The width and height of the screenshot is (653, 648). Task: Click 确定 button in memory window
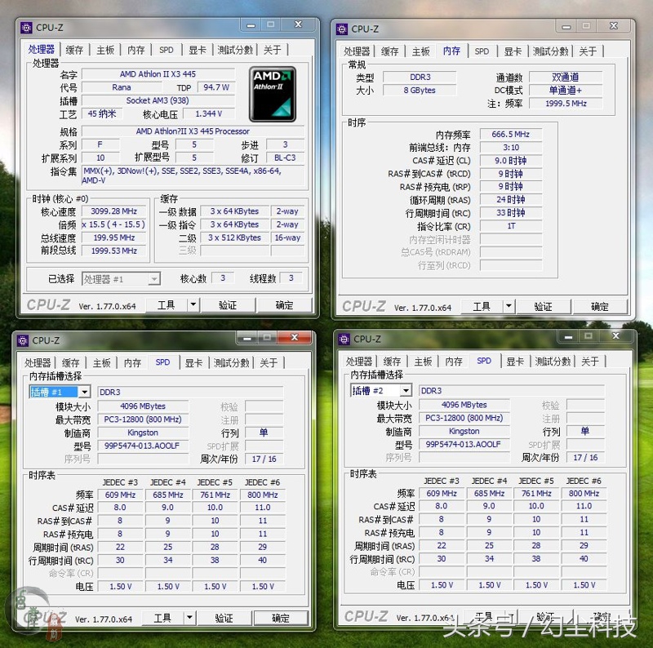click(601, 306)
